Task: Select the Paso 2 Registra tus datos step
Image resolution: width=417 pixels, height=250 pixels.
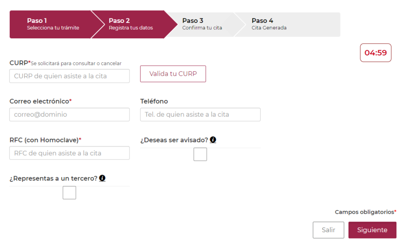Action: coord(131,24)
